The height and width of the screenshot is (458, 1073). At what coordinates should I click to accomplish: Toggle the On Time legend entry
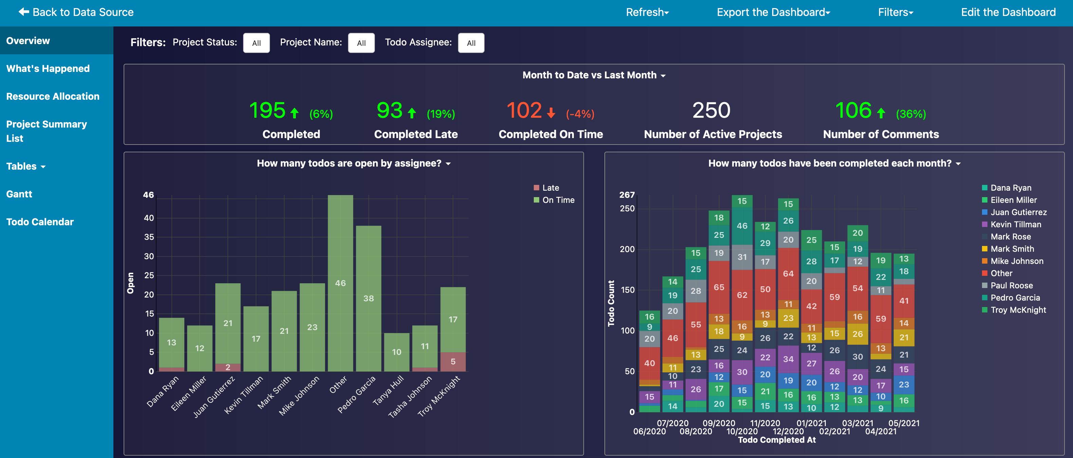pos(558,200)
